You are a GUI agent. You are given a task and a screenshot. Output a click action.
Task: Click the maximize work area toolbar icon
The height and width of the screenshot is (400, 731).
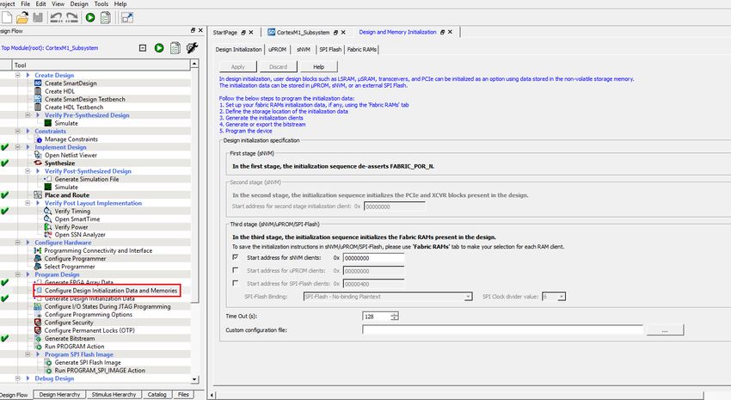pos(126,18)
